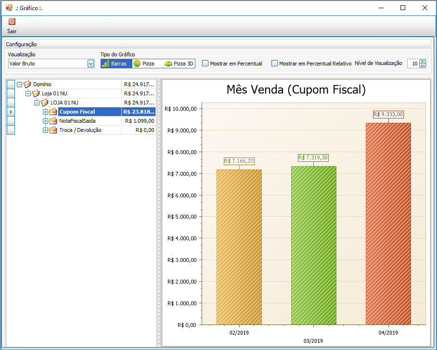Click the Sair button label
The height and width of the screenshot is (350, 437).
(x=12, y=31)
